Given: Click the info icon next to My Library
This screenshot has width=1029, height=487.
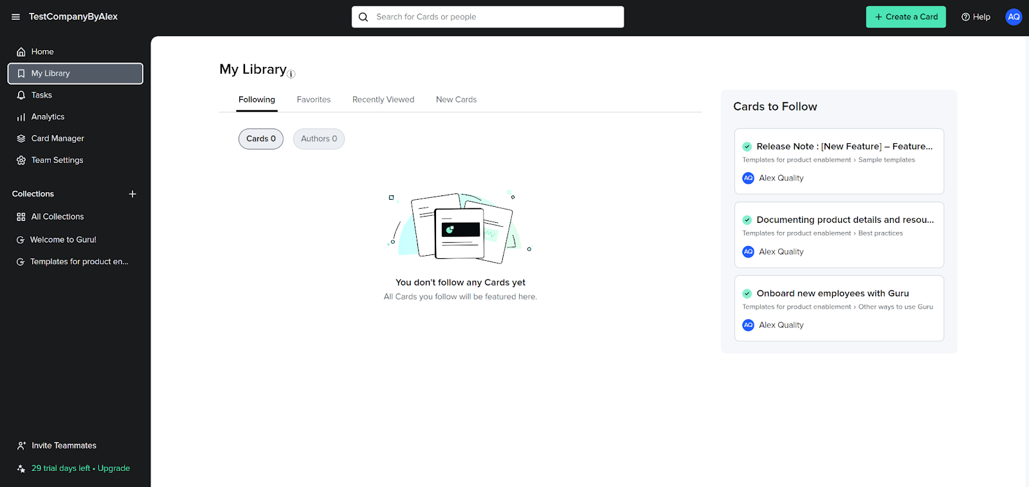Looking at the screenshot, I should 291,75.
